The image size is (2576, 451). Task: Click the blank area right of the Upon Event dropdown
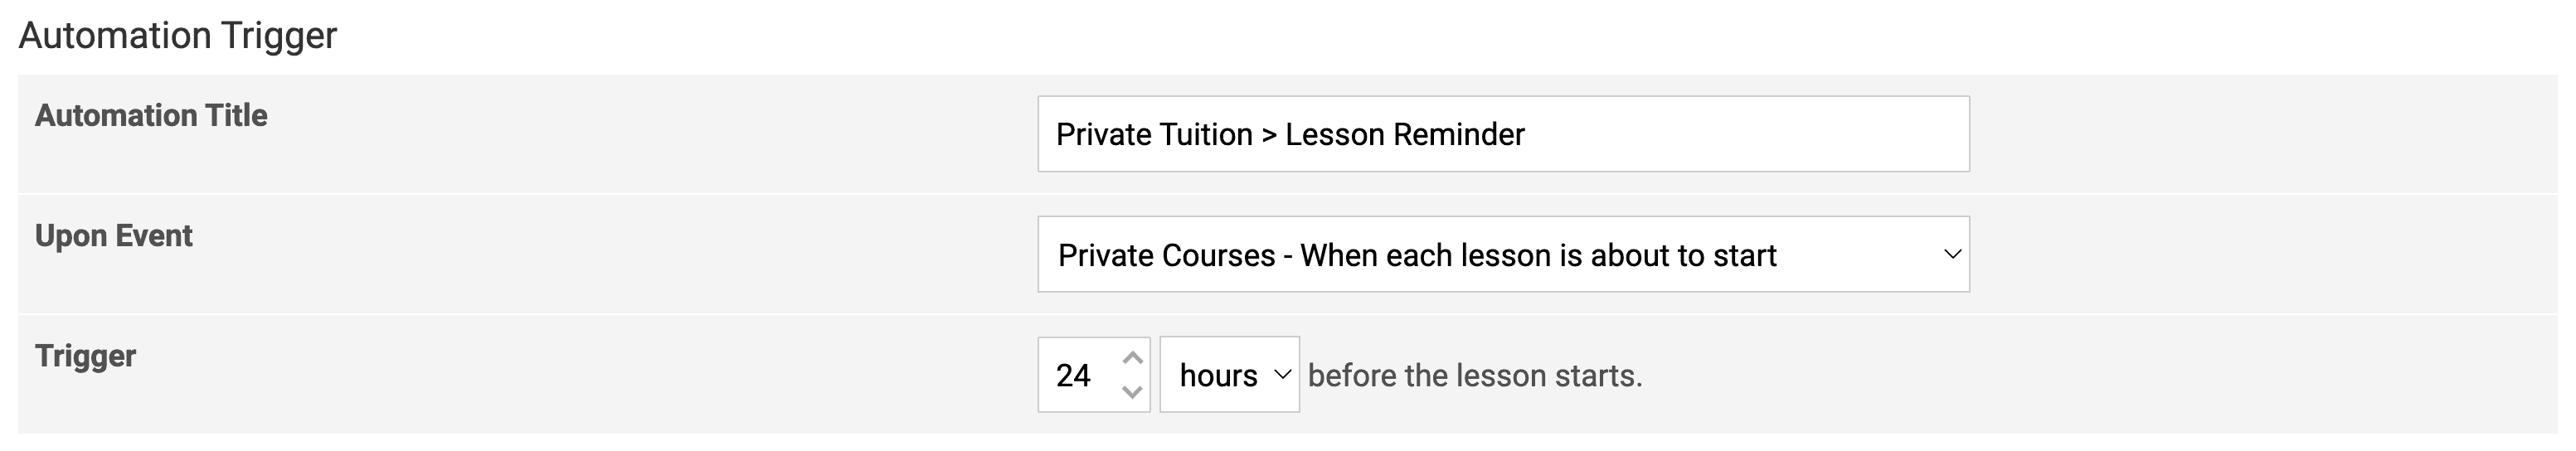(2250, 255)
